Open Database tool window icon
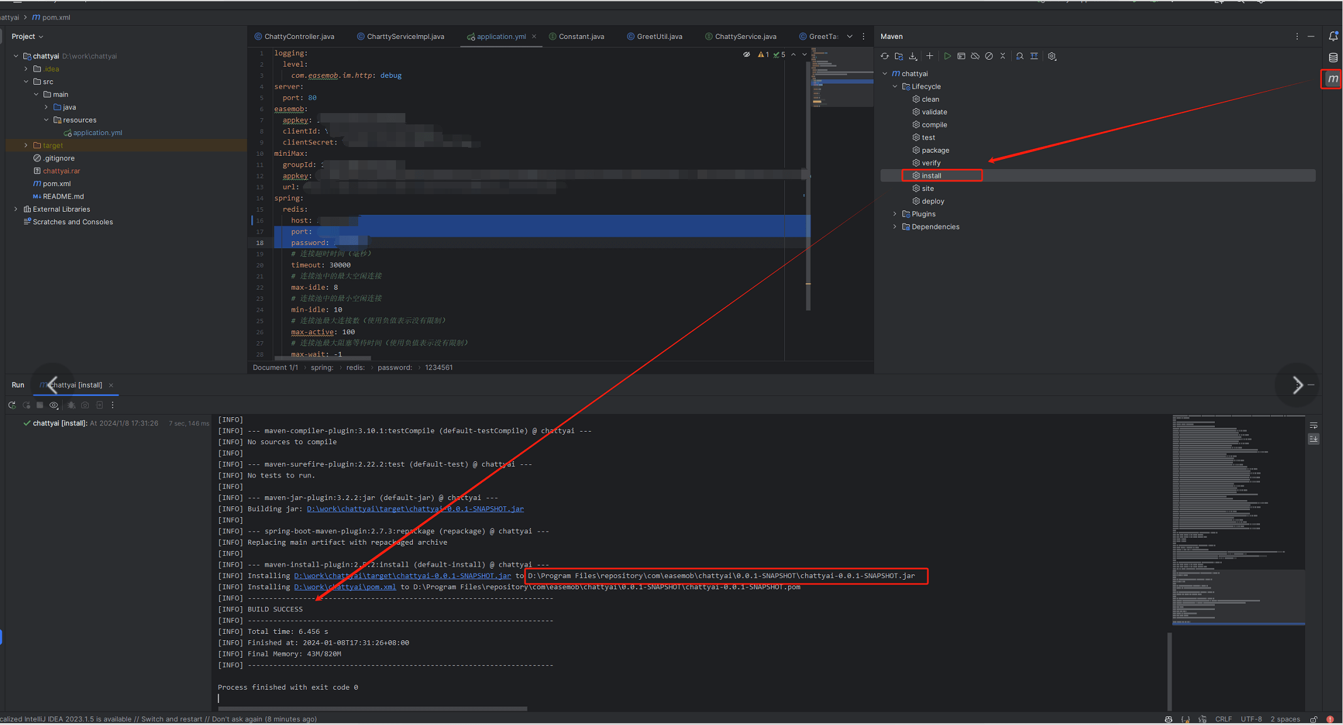1343x725 pixels. [x=1333, y=58]
